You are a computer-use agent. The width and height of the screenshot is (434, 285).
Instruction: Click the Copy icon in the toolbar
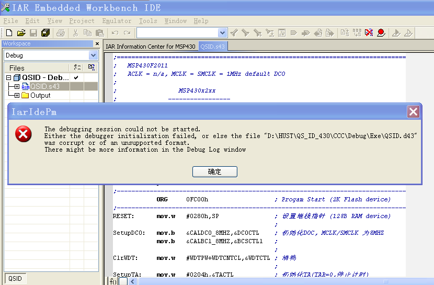(87, 33)
